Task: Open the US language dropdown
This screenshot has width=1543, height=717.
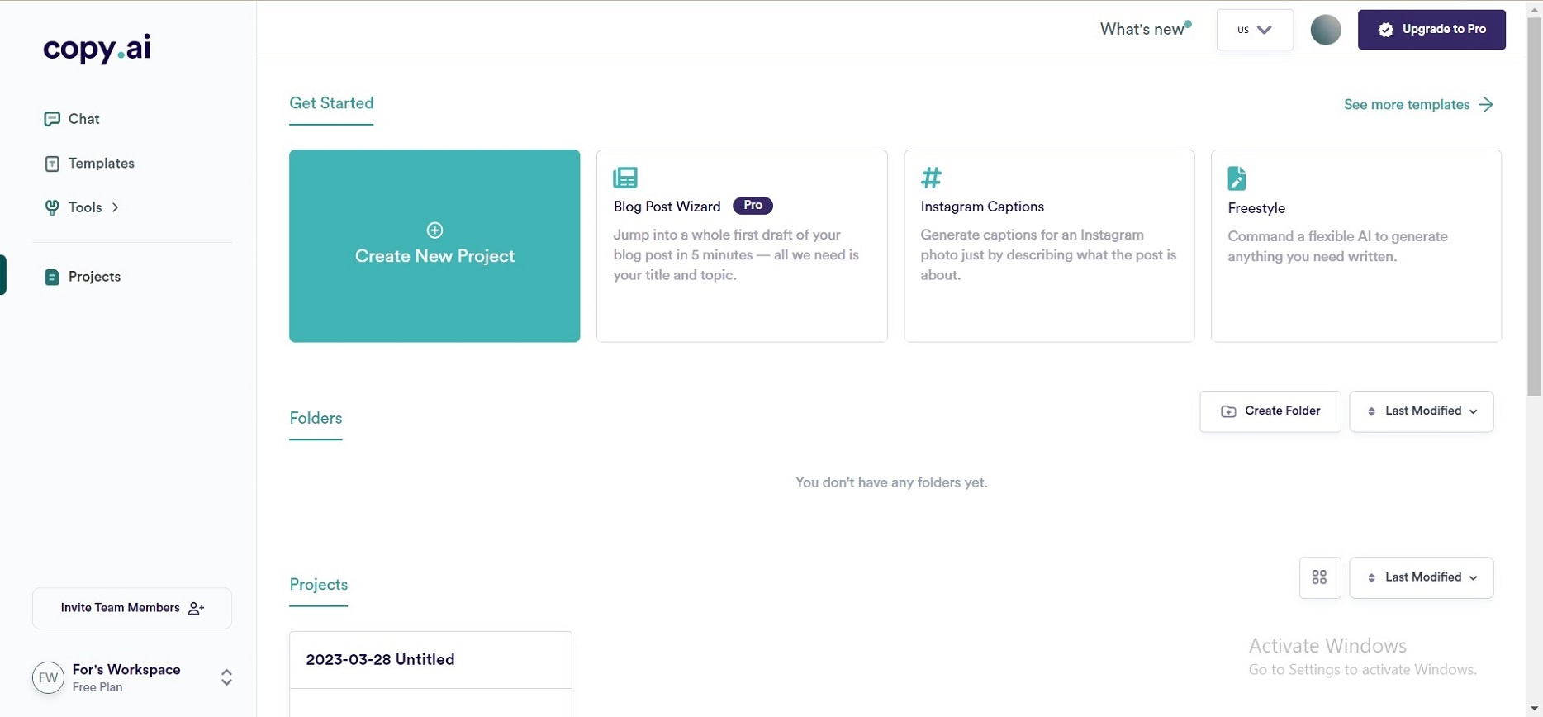Action: point(1254,30)
